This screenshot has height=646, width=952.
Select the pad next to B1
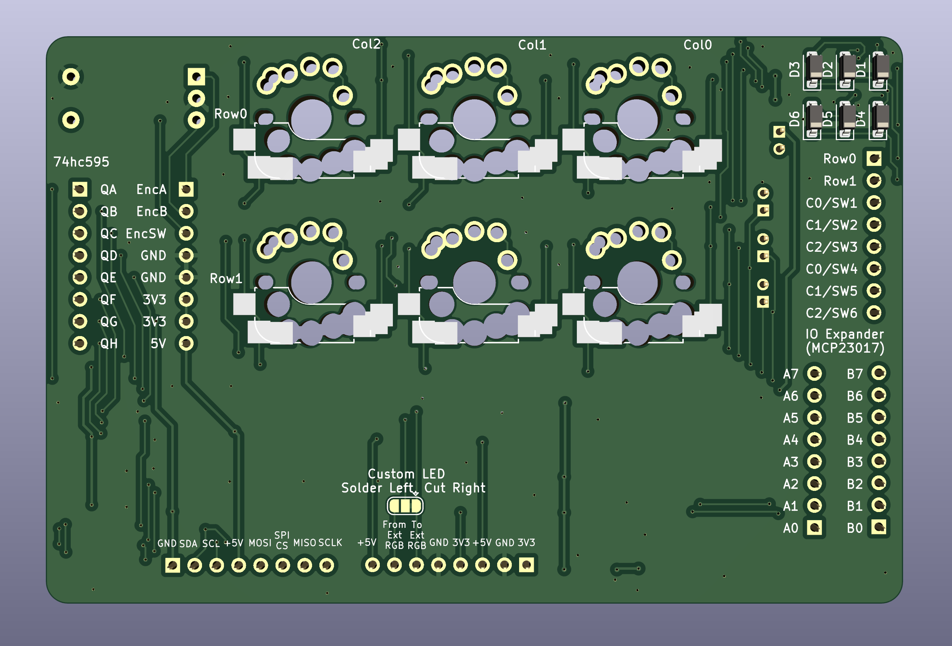click(x=879, y=505)
